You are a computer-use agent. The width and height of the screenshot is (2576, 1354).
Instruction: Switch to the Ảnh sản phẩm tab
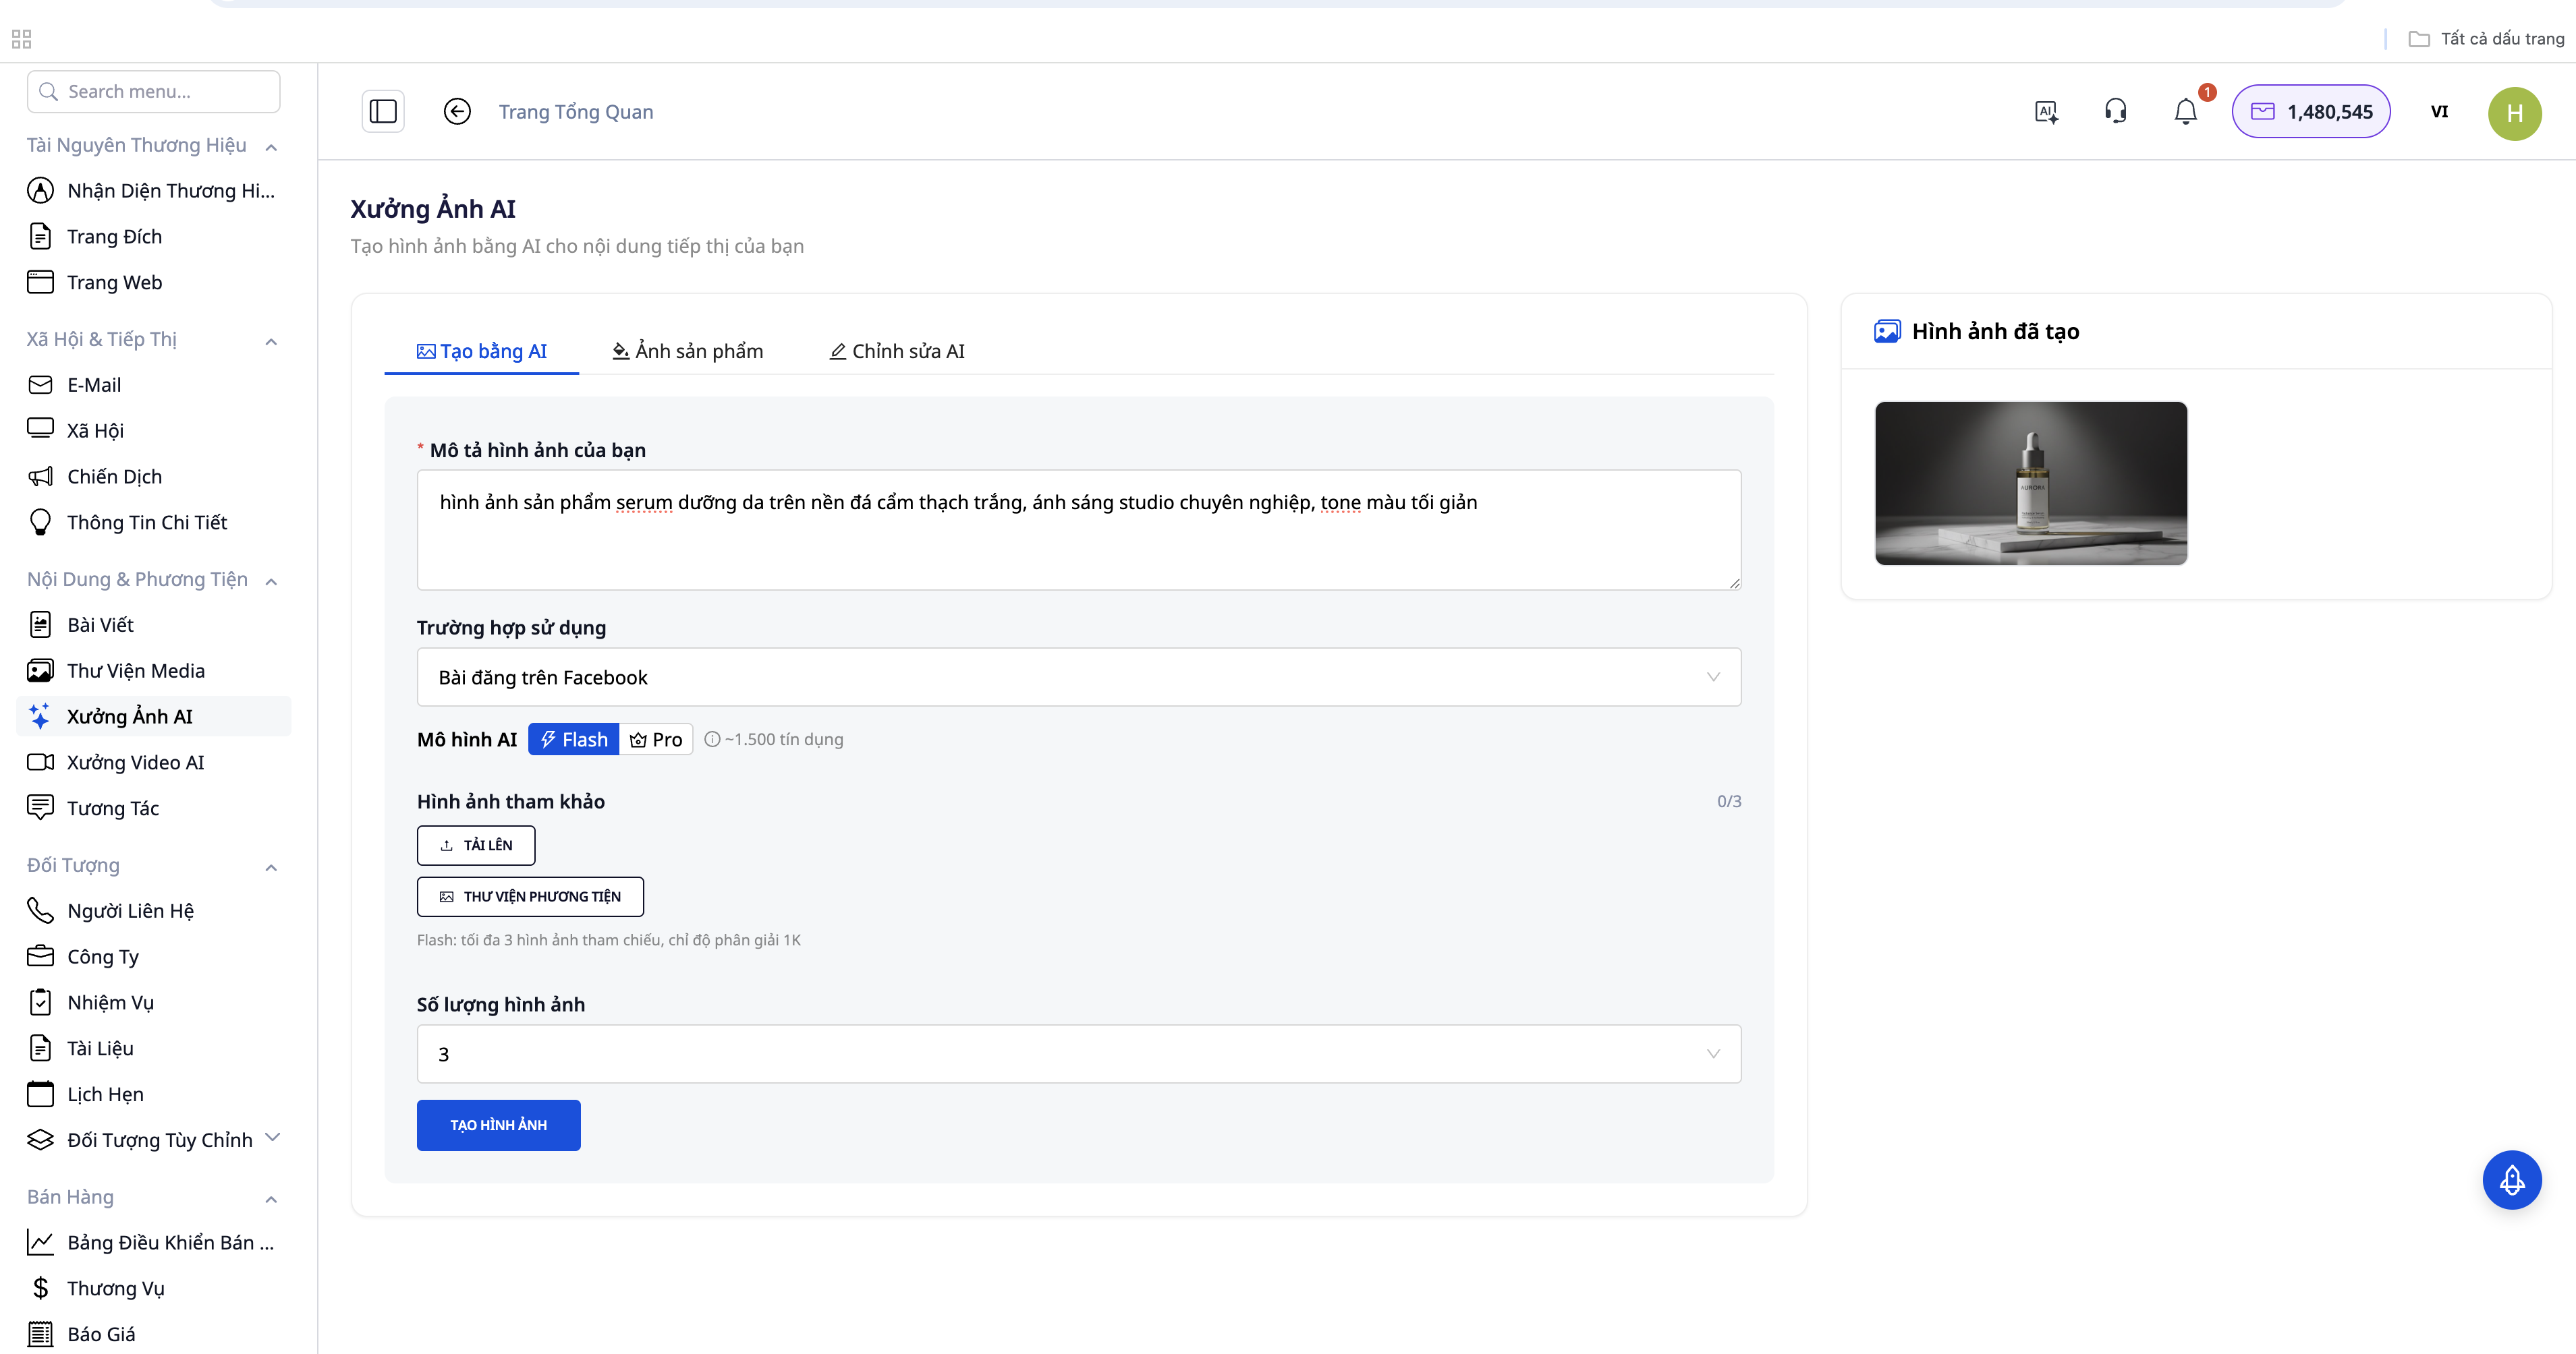click(688, 351)
